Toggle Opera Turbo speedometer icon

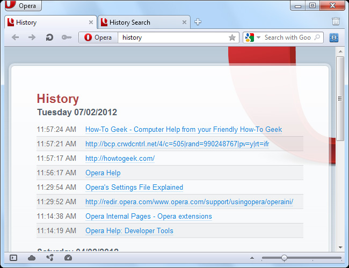point(68,258)
